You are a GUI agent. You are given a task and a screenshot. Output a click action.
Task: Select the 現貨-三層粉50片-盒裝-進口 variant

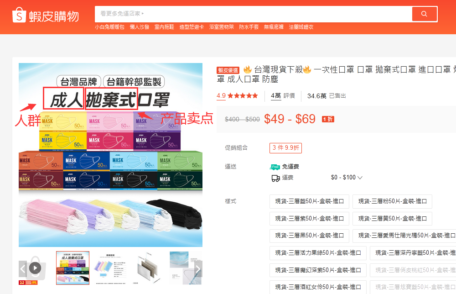(x=392, y=201)
